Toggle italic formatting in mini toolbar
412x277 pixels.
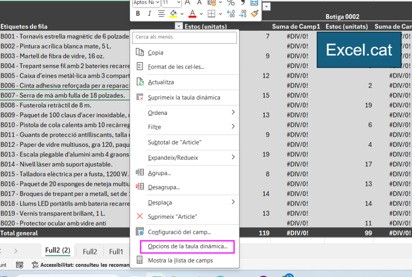coord(149,13)
